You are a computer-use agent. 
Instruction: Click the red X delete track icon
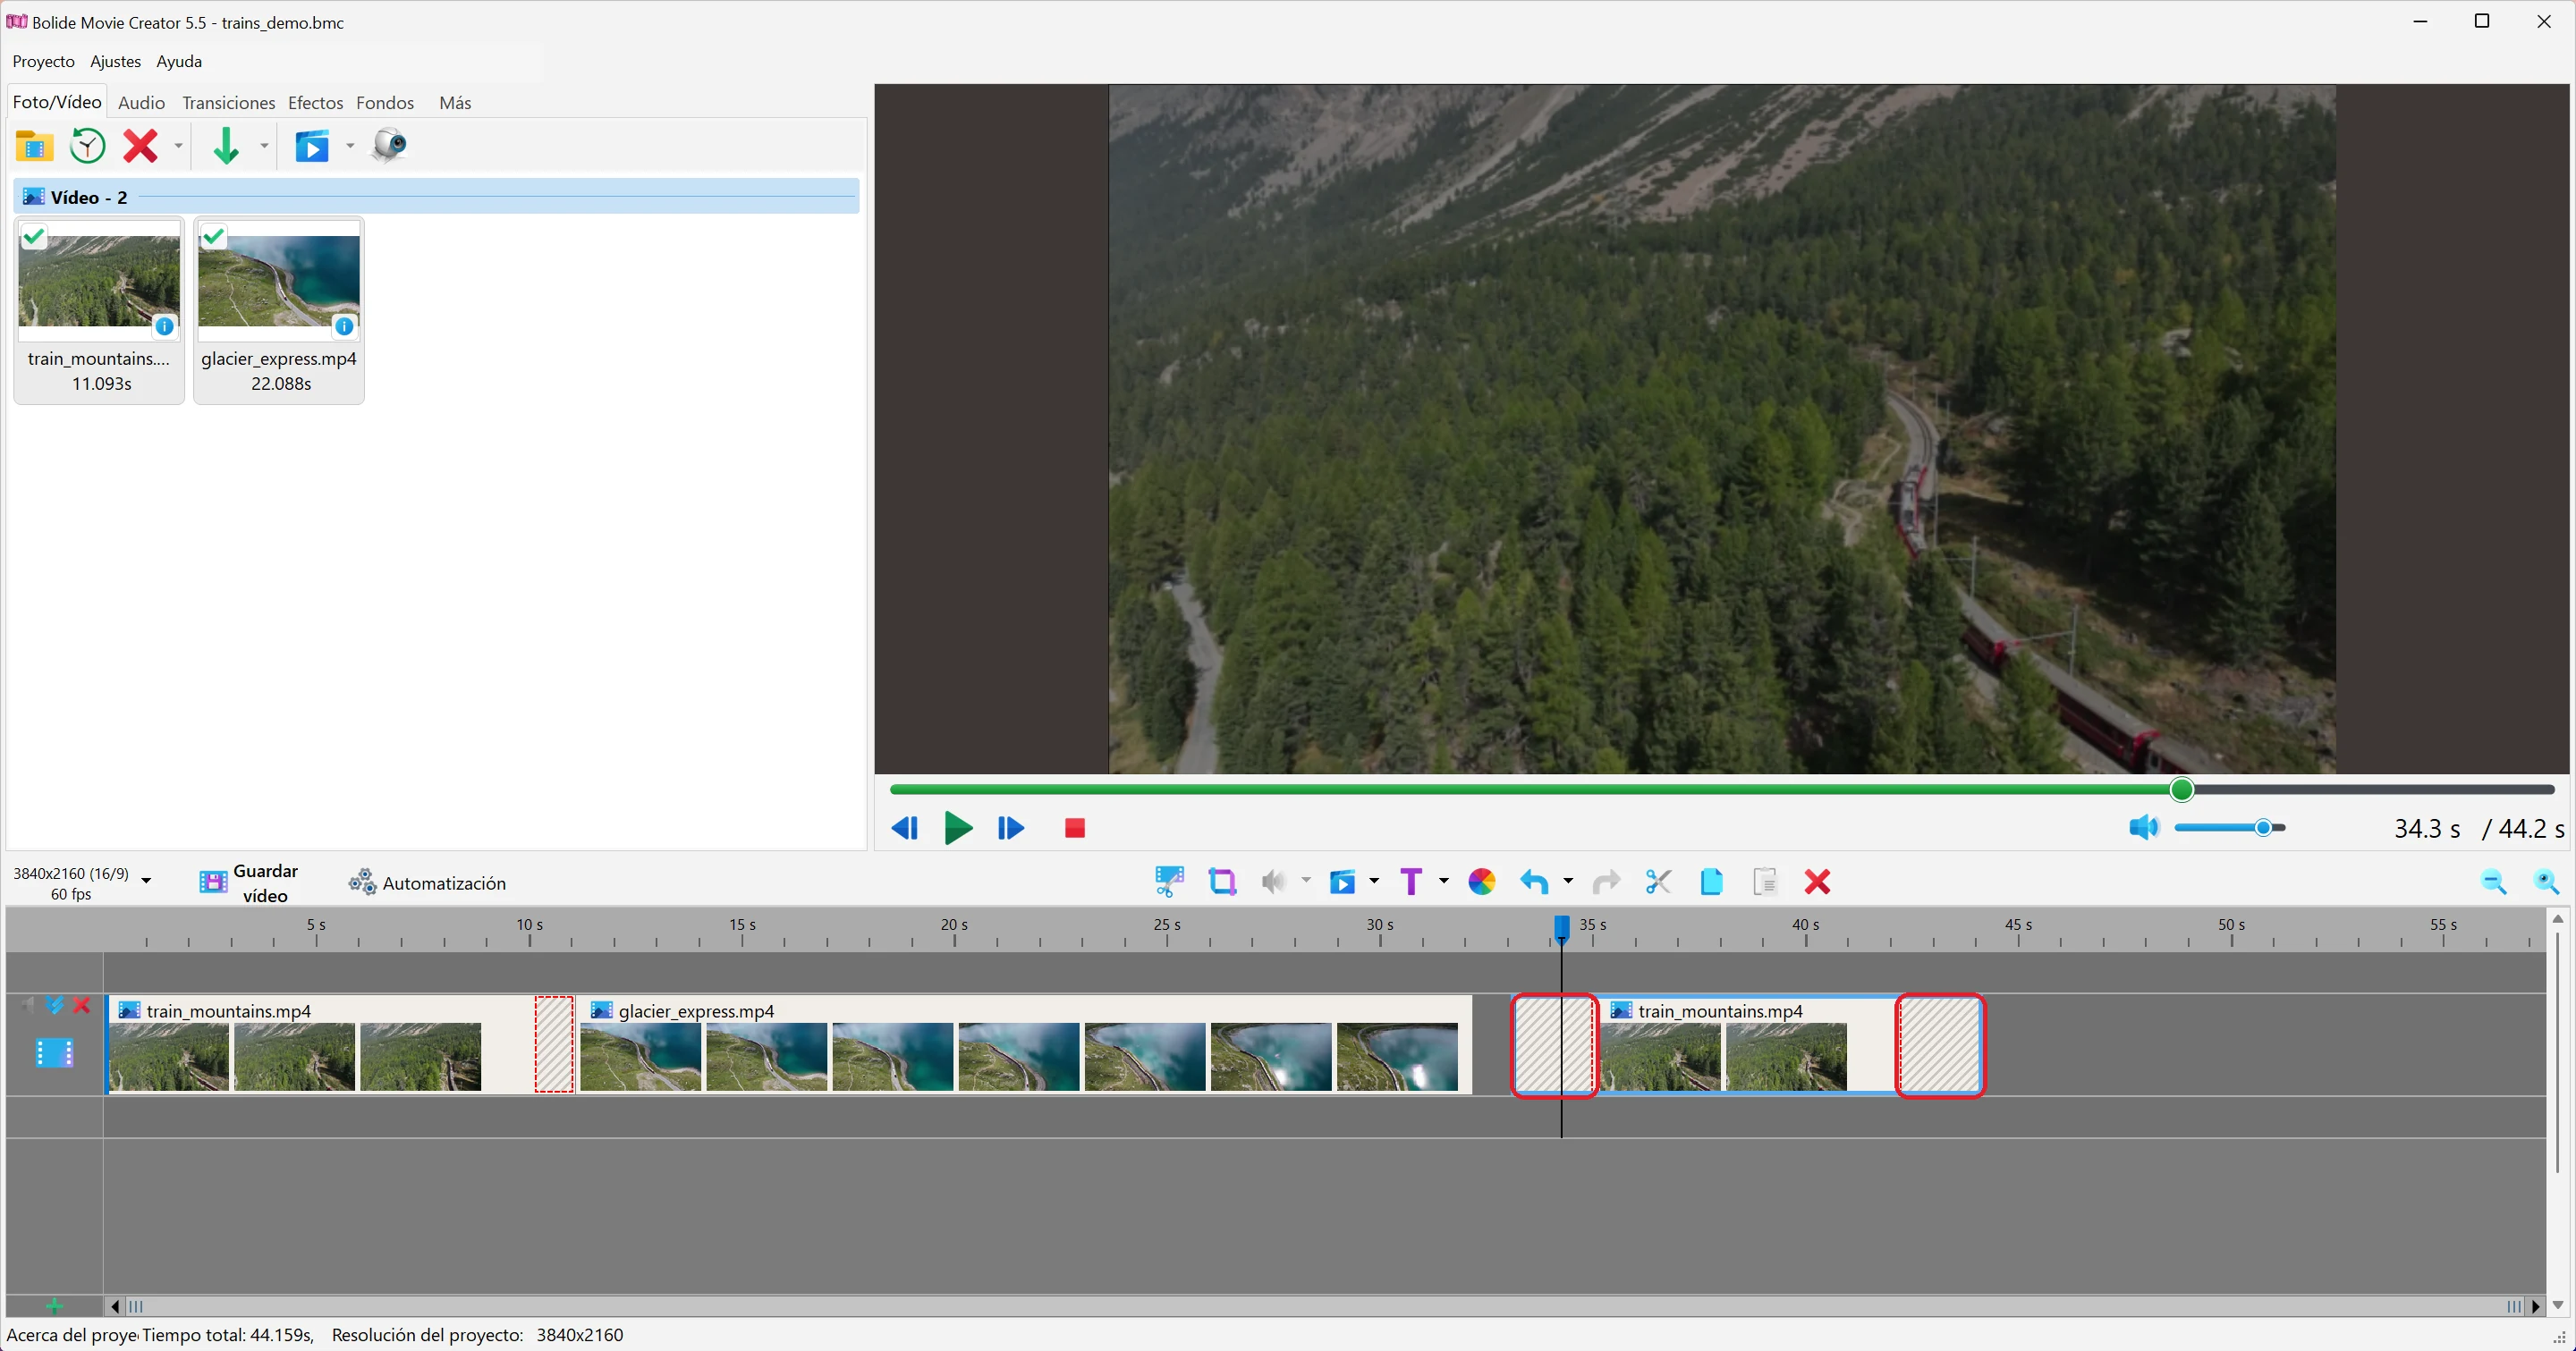pos(82,1005)
